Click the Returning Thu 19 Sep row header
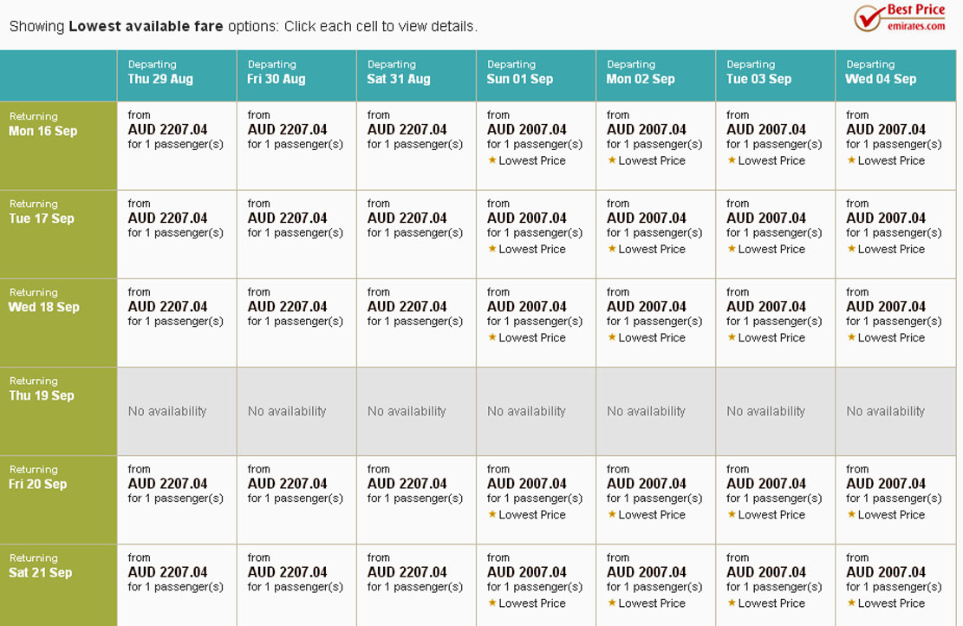This screenshot has width=963, height=626. 58,411
